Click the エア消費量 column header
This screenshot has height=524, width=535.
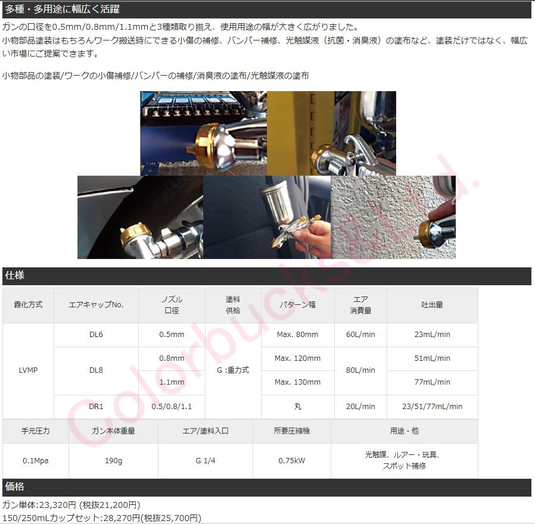(x=360, y=305)
